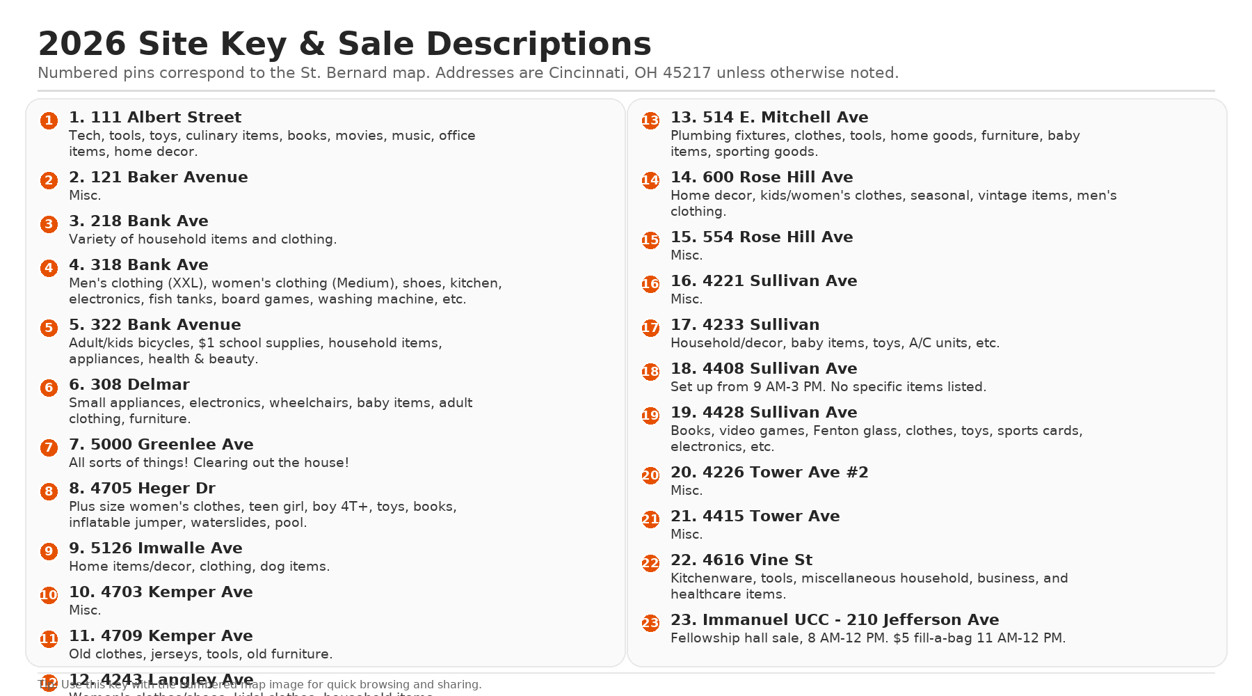Select the 2026 Site Key title

(344, 44)
